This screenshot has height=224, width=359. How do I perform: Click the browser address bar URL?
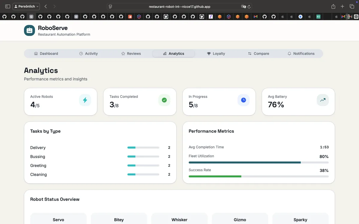pos(180,7)
